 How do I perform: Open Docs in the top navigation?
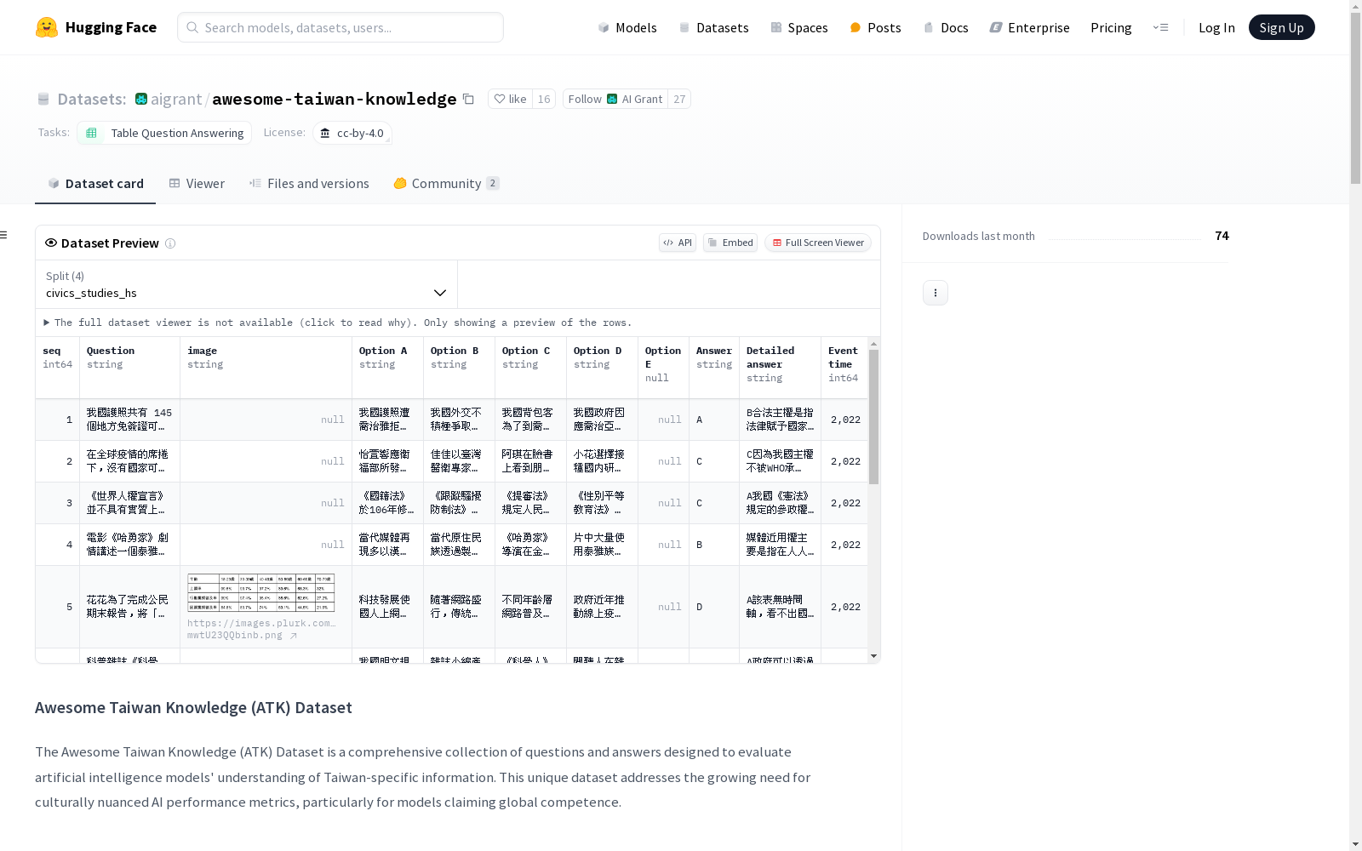click(946, 27)
